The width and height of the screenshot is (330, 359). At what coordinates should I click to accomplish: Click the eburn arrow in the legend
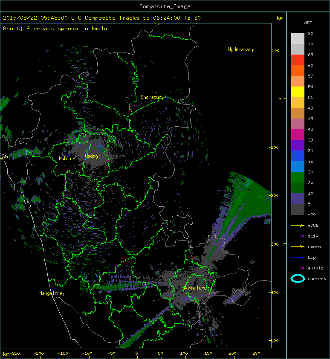click(x=298, y=246)
